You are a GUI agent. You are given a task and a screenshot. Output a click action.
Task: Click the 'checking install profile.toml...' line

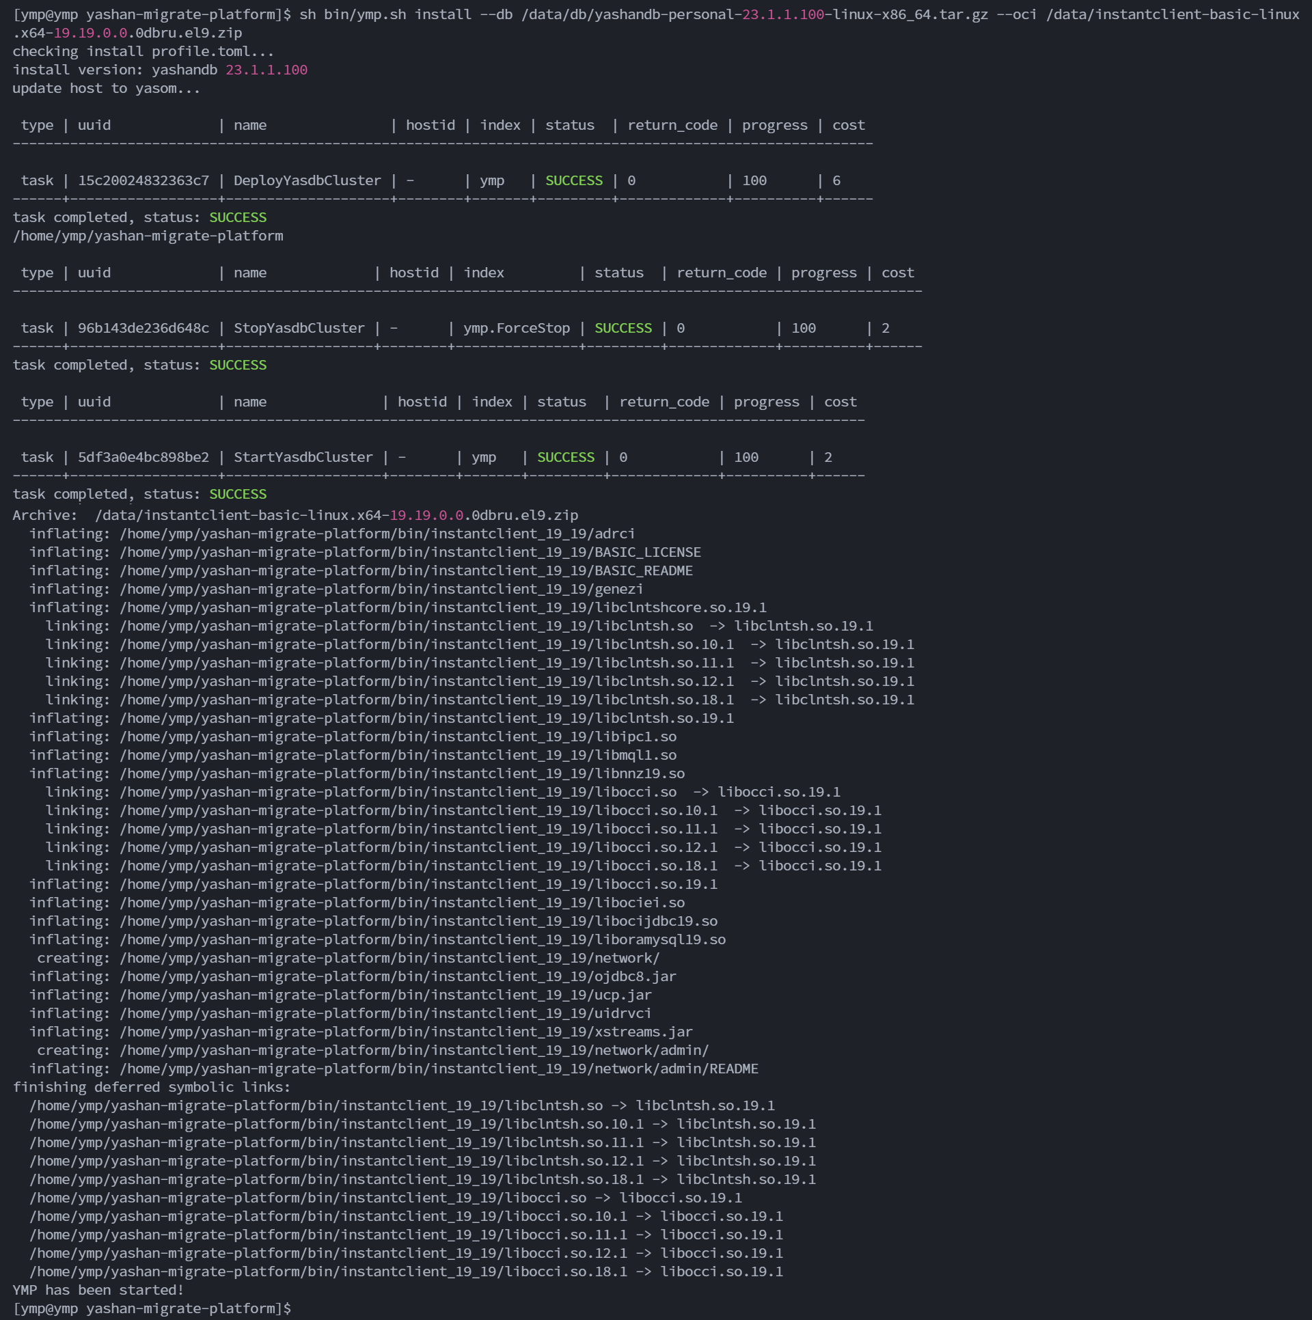coord(143,51)
